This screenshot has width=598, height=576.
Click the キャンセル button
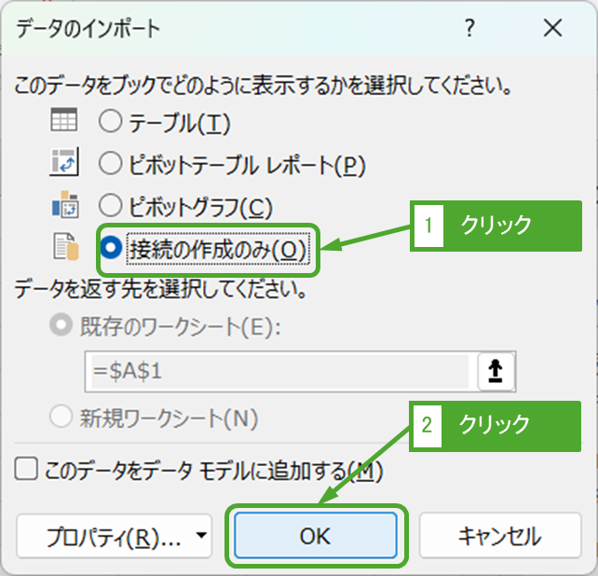click(x=499, y=536)
